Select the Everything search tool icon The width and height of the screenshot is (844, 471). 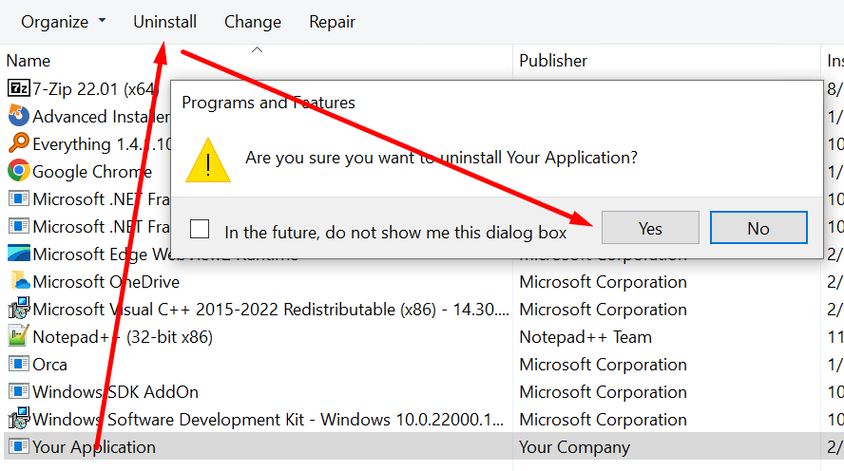18,142
